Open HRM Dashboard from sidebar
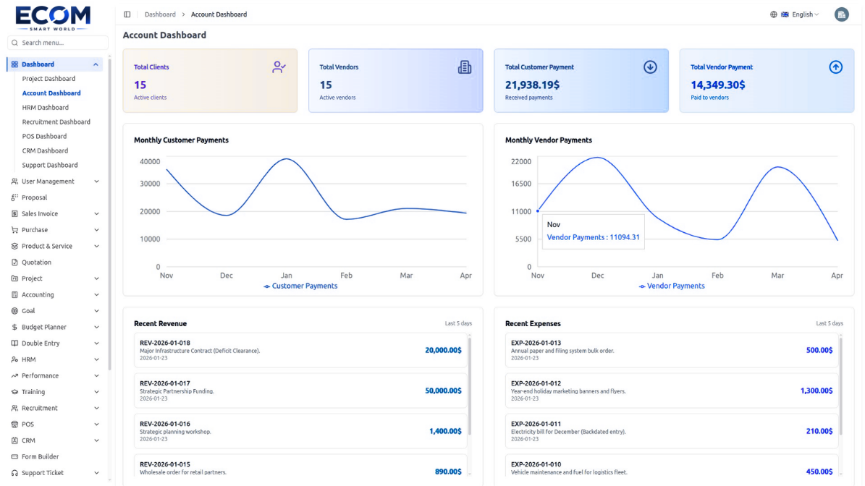Screen dimensions: 865x486 tap(45, 108)
